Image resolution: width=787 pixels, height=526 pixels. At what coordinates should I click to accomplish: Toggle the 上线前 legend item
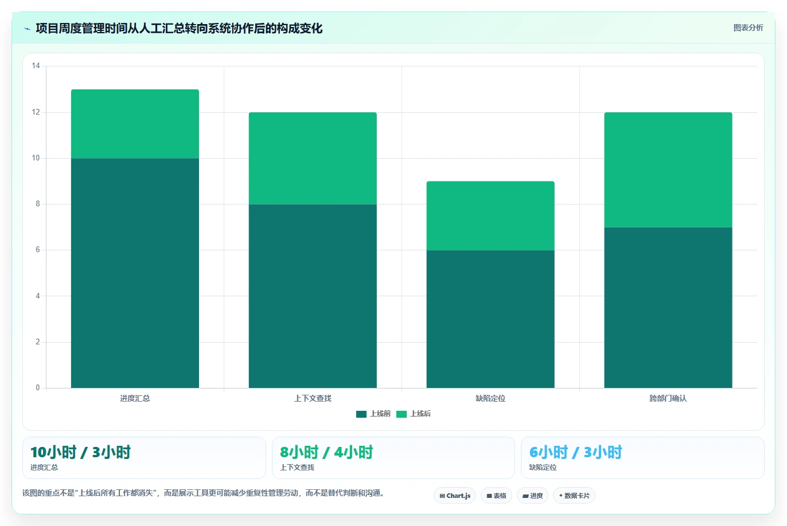(373, 414)
